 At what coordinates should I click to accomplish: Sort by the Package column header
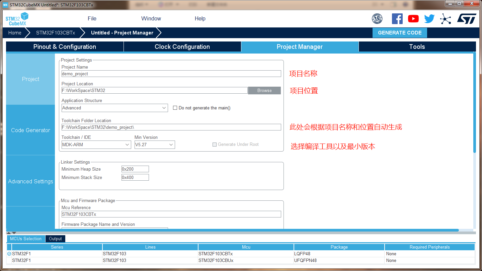point(339,247)
